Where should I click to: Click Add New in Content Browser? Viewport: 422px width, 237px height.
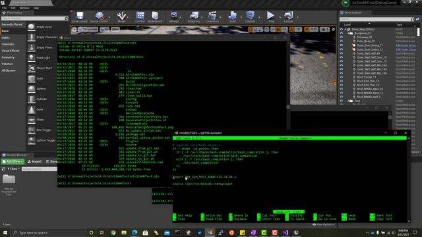[x=13, y=161]
